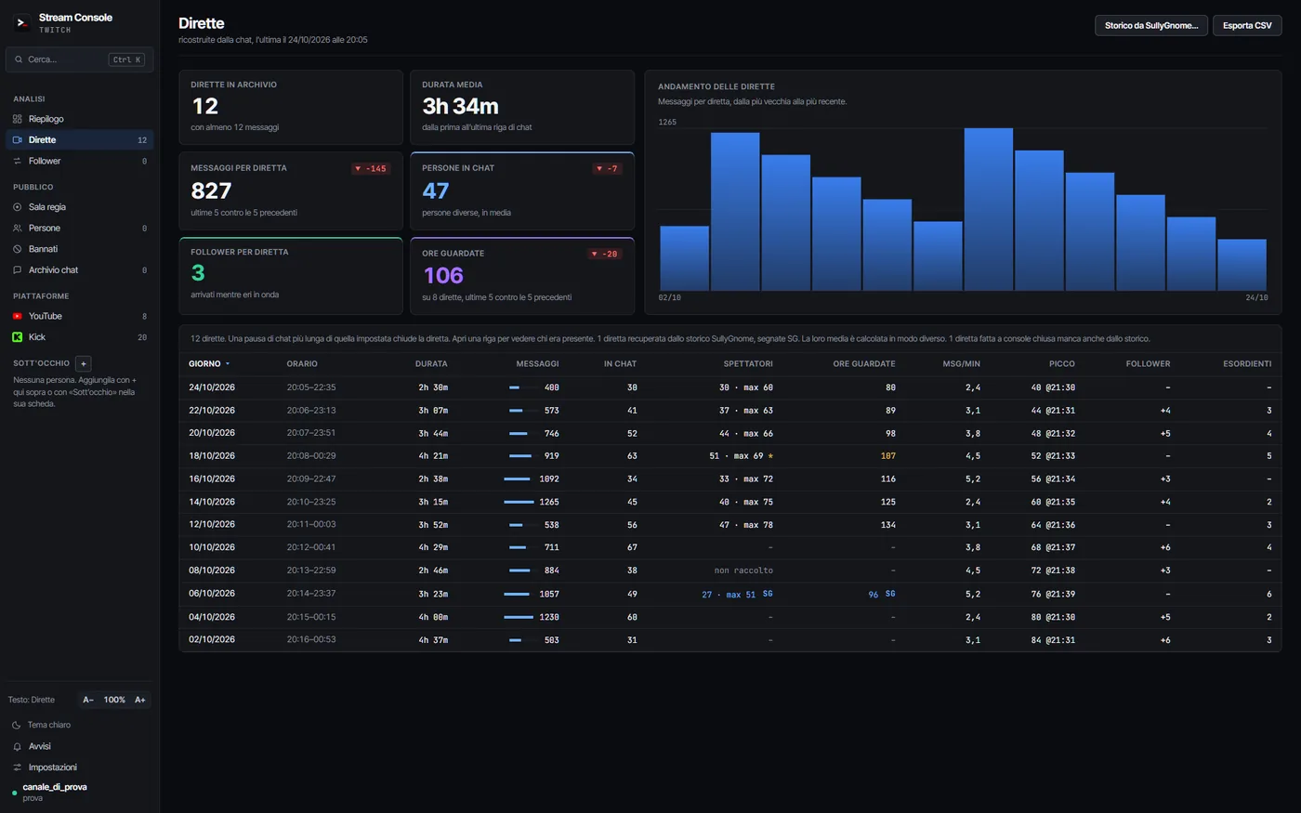This screenshot has width=1301, height=813.
Task: Open Storico da SullyGnome
Action: pos(1151,25)
